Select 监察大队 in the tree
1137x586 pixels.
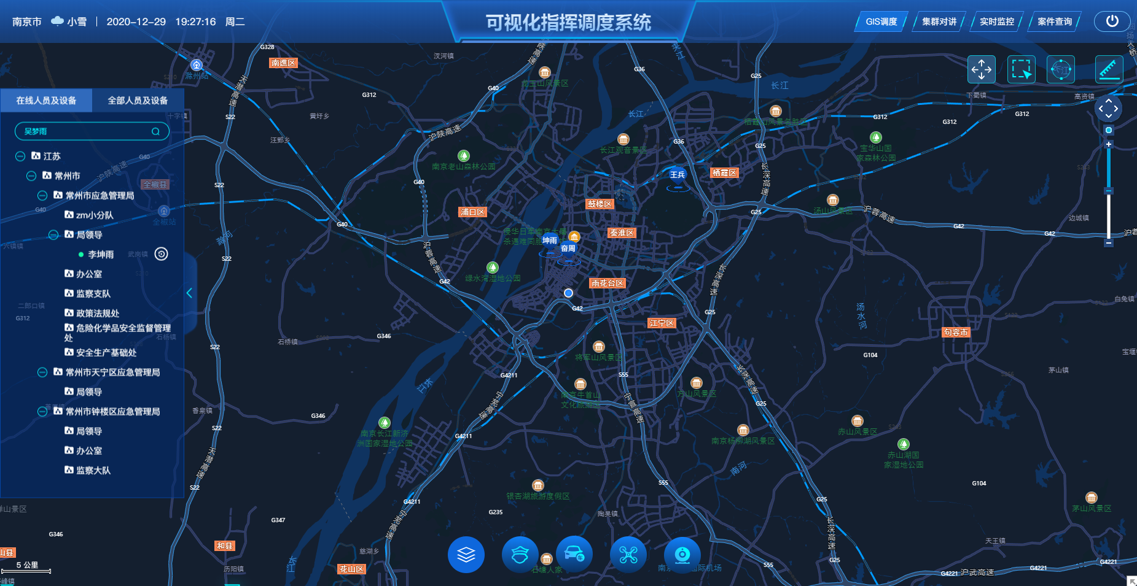coord(93,470)
